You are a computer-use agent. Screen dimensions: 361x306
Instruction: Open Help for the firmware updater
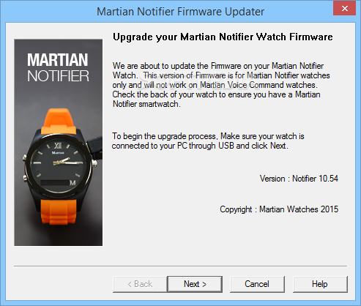(x=320, y=284)
